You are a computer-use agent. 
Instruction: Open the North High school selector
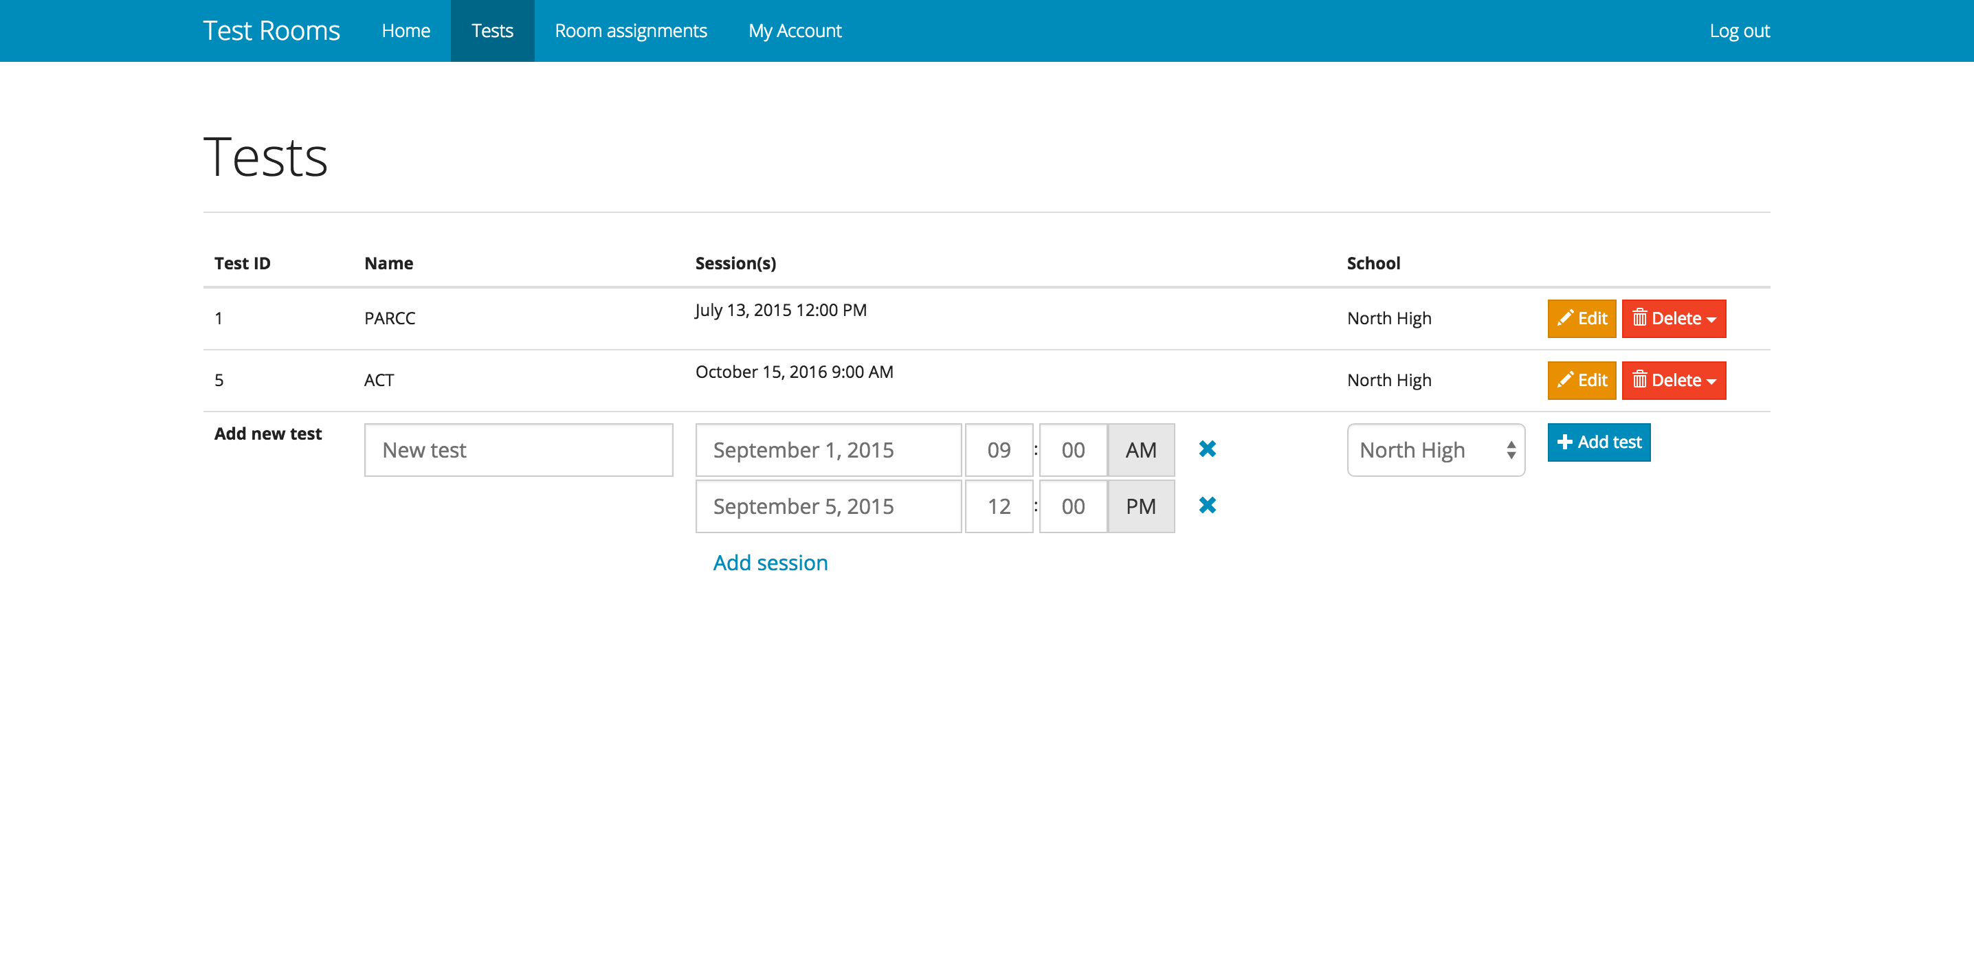point(1436,451)
